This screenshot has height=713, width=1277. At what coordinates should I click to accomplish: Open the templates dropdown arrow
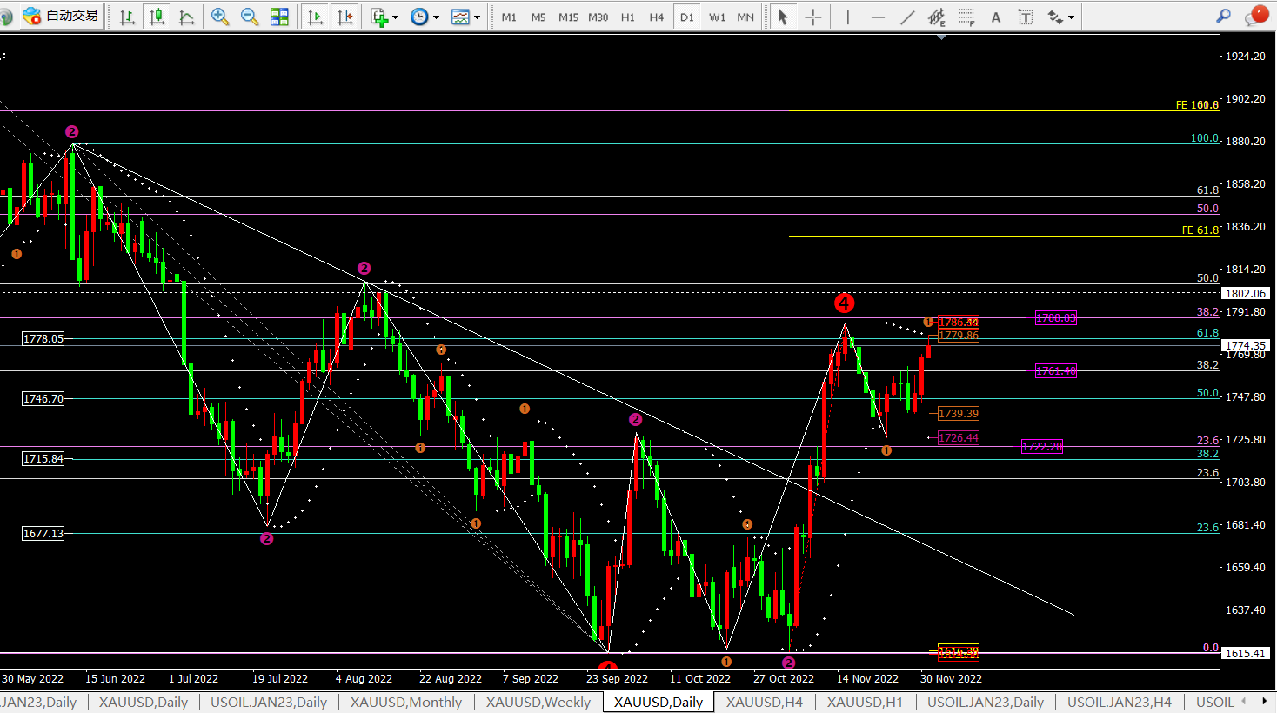pos(477,17)
